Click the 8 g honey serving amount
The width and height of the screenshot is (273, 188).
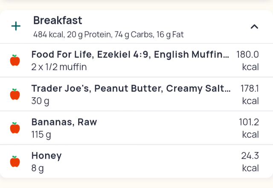[38, 168]
